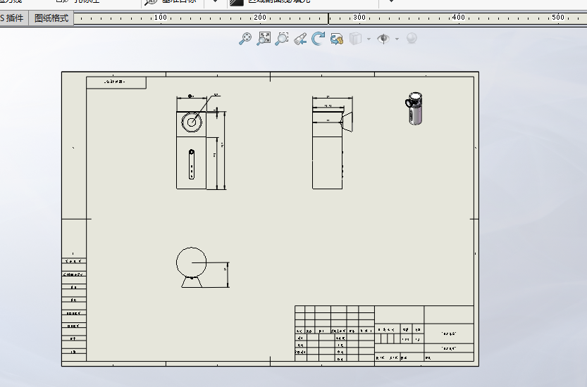The height and width of the screenshot is (387, 587).
Task: Switch to the 图纸格式 tab
Action: [51, 18]
